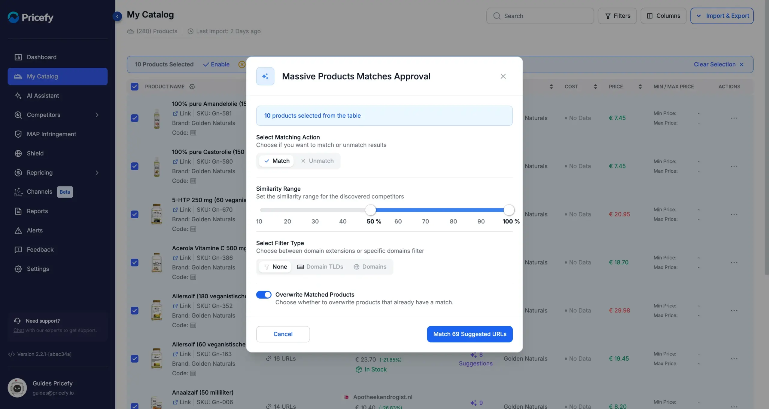Open the AI Assistant section
Viewport: 769px width, 409px height.
click(x=57, y=96)
